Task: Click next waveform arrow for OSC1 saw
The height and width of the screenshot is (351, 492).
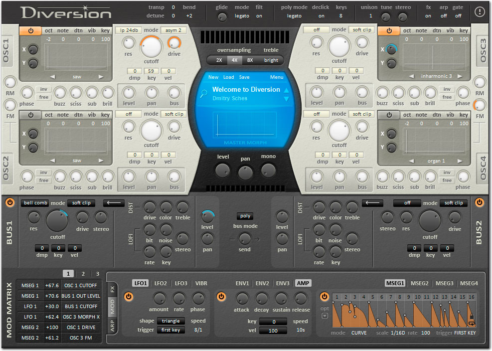Action: point(101,77)
